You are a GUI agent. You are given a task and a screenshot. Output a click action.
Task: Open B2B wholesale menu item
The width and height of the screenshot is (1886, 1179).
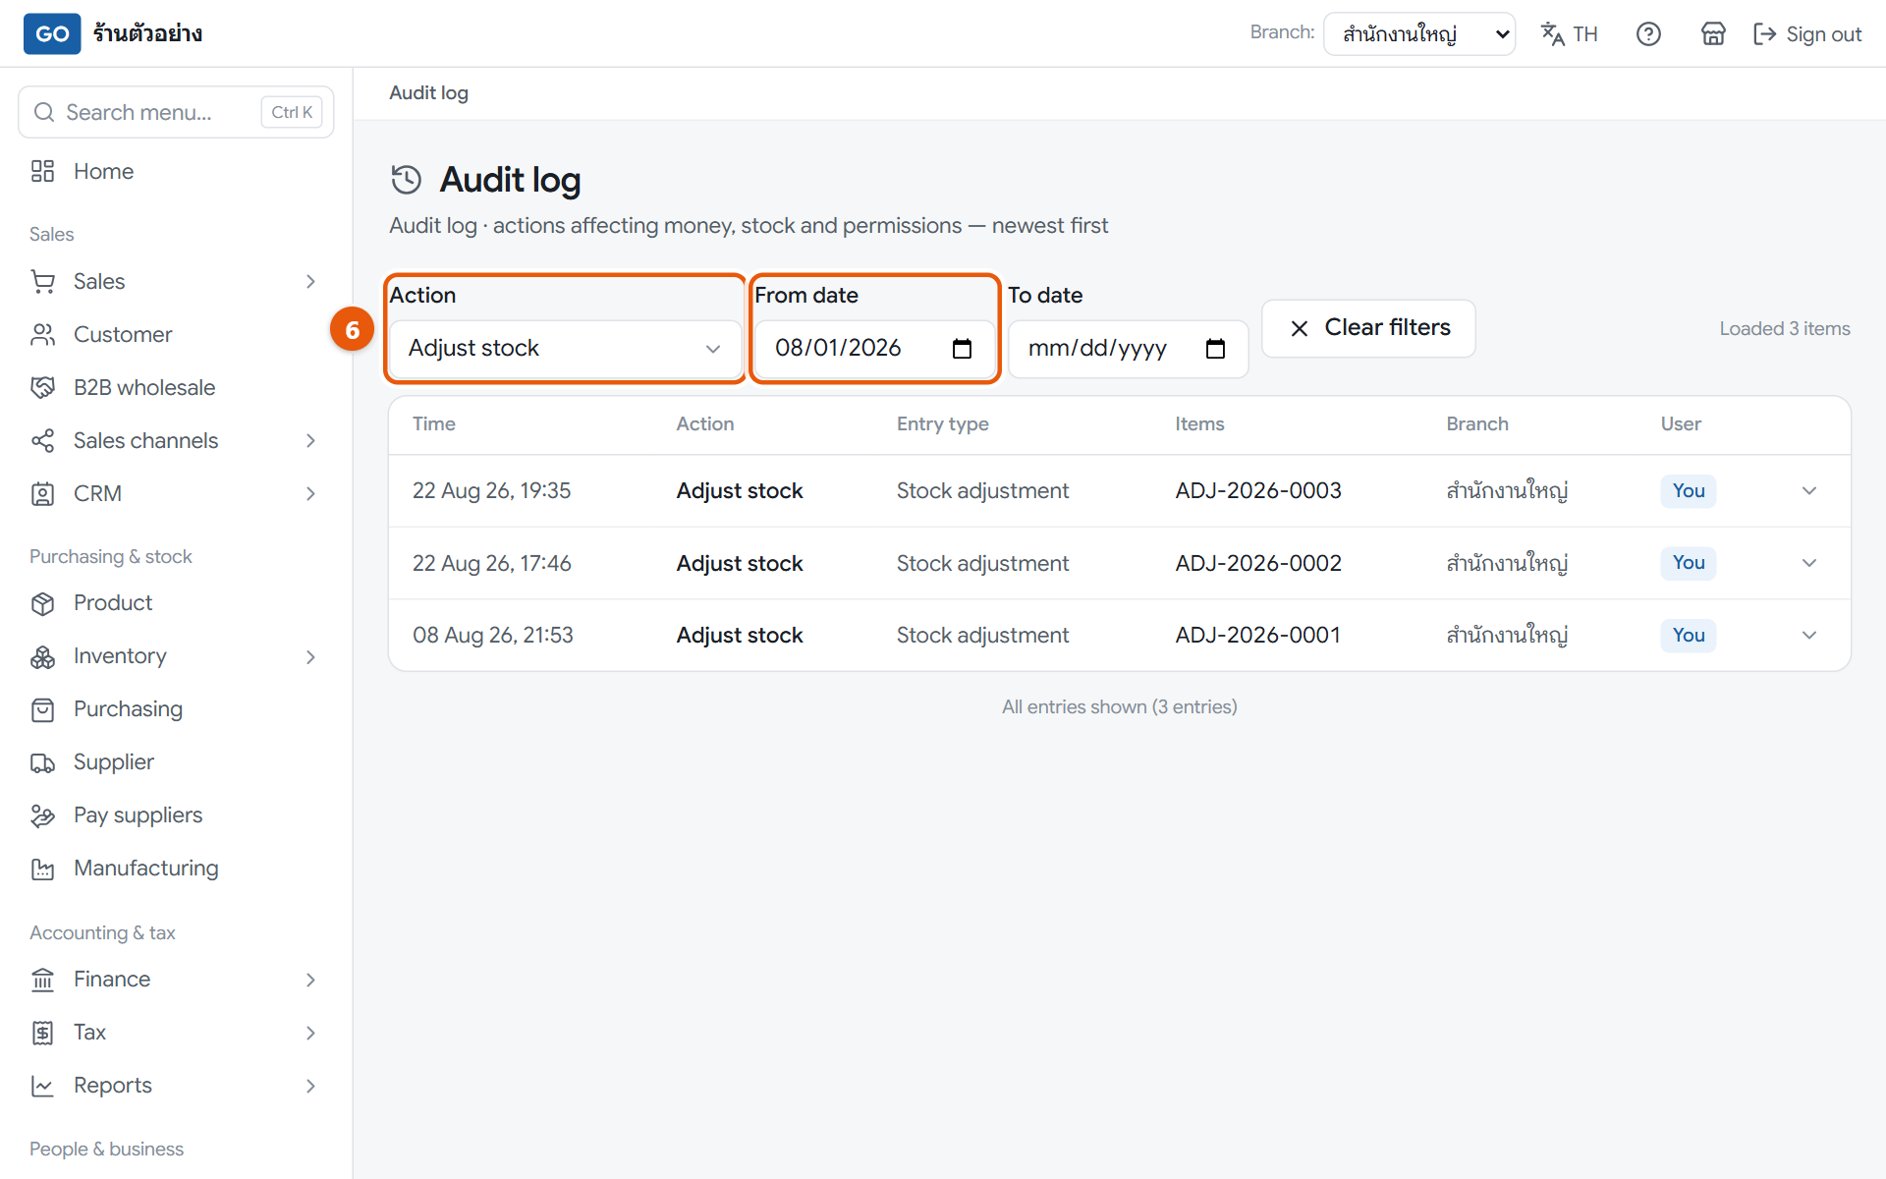tap(176, 388)
